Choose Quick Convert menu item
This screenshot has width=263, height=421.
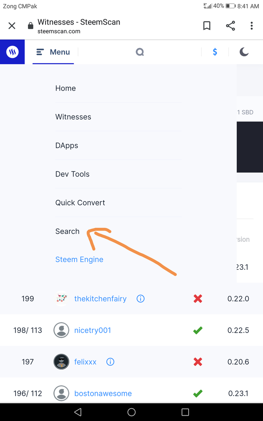[x=80, y=203]
